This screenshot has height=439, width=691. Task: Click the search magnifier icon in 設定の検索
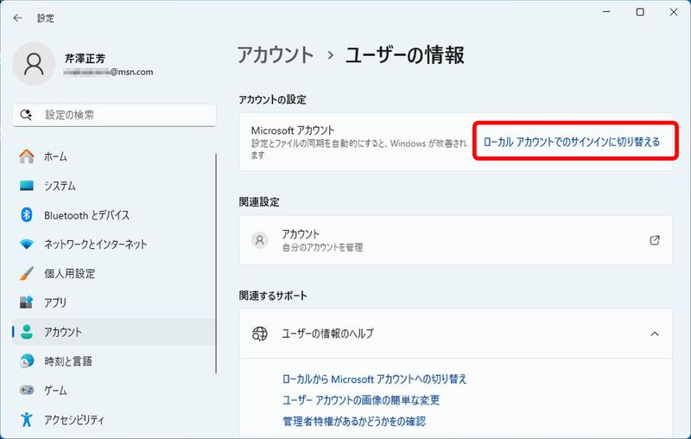pyautogui.click(x=26, y=115)
